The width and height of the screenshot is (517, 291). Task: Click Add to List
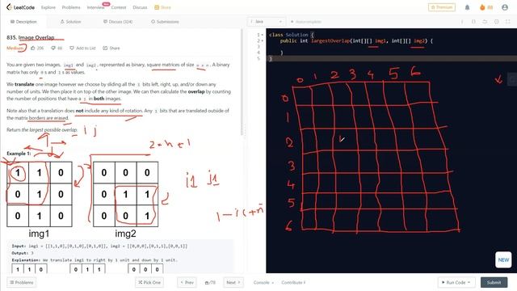(82, 48)
